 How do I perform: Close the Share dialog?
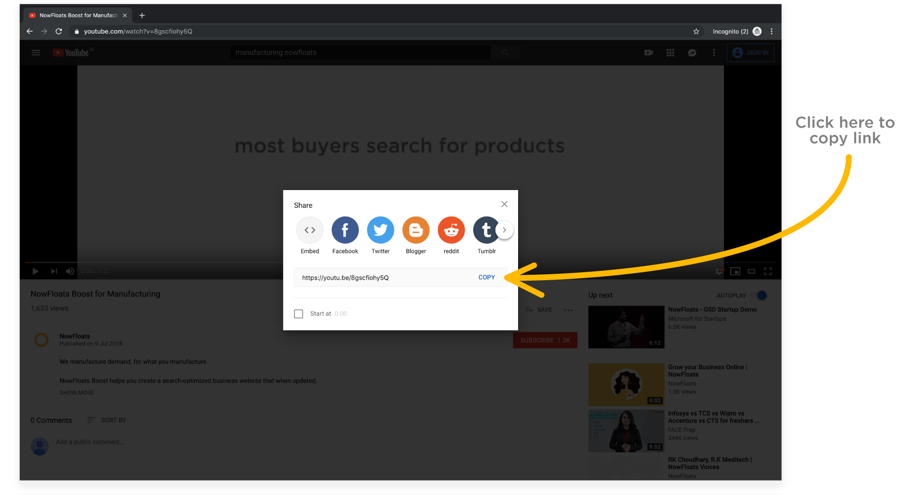point(504,204)
